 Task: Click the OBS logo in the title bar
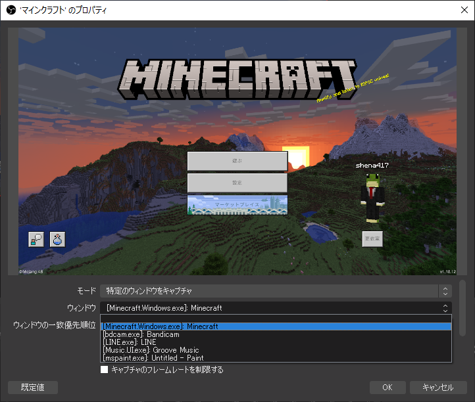click(x=11, y=11)
